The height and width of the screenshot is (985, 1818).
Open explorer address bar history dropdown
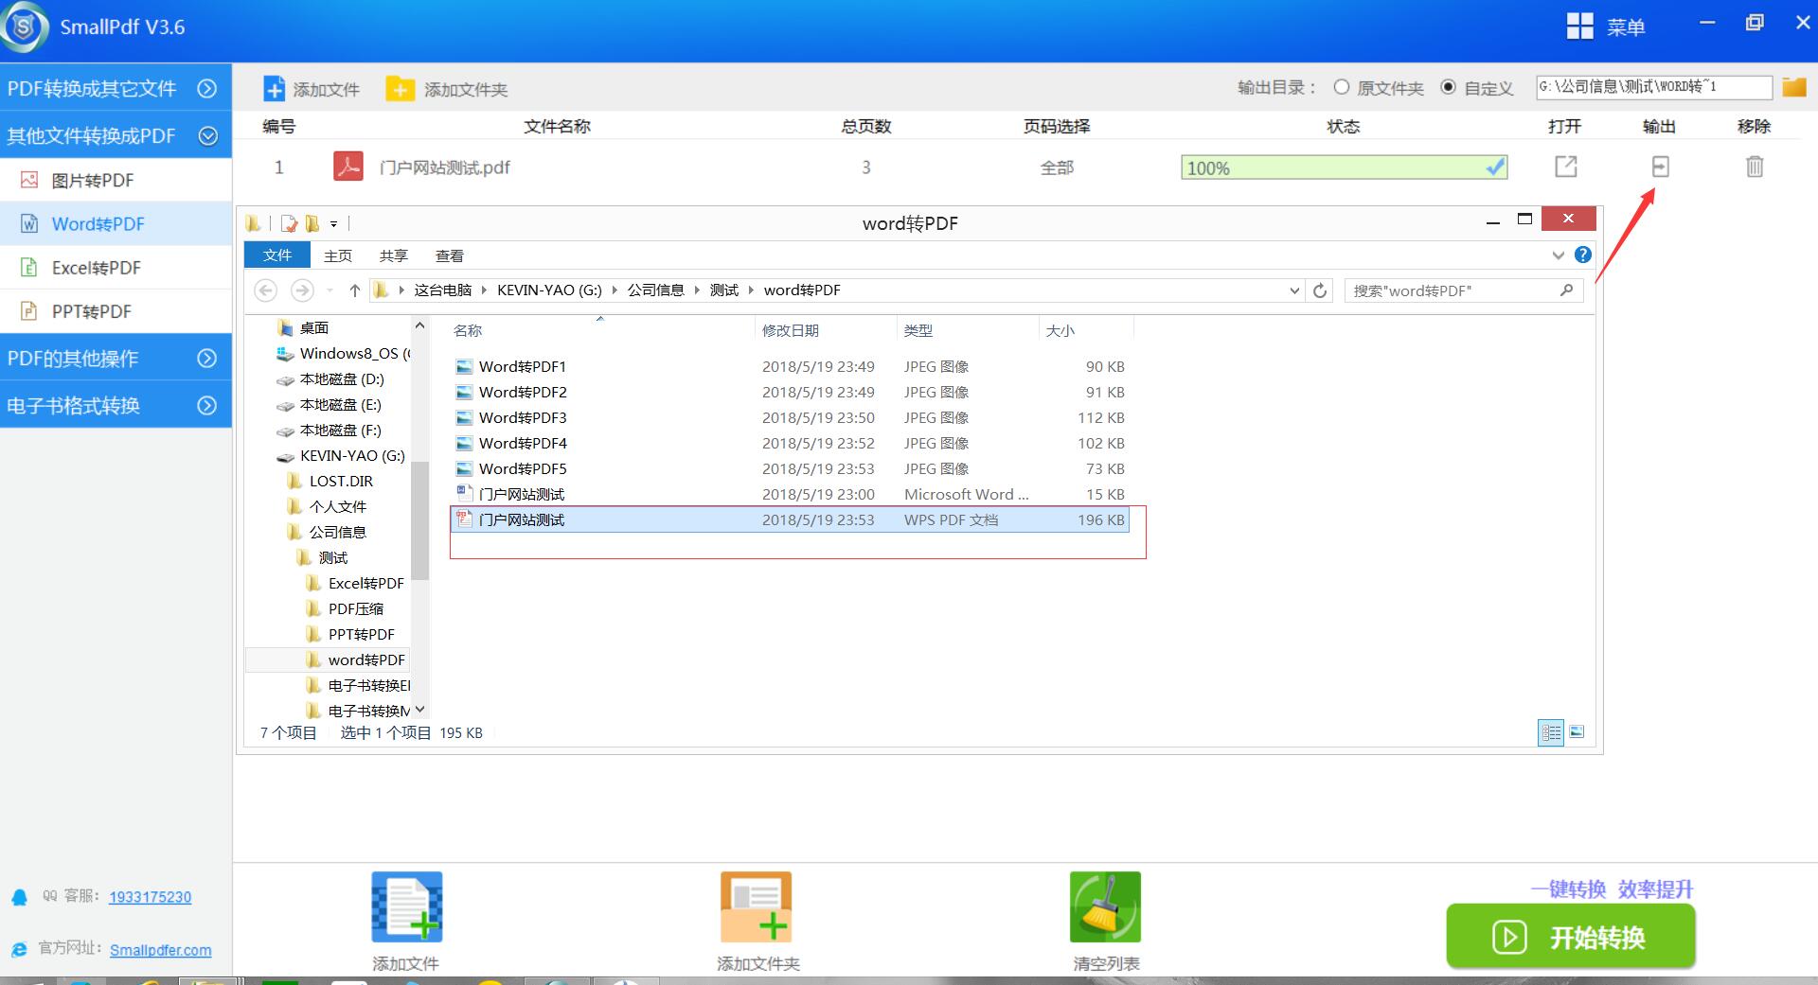pos(1294,290)
